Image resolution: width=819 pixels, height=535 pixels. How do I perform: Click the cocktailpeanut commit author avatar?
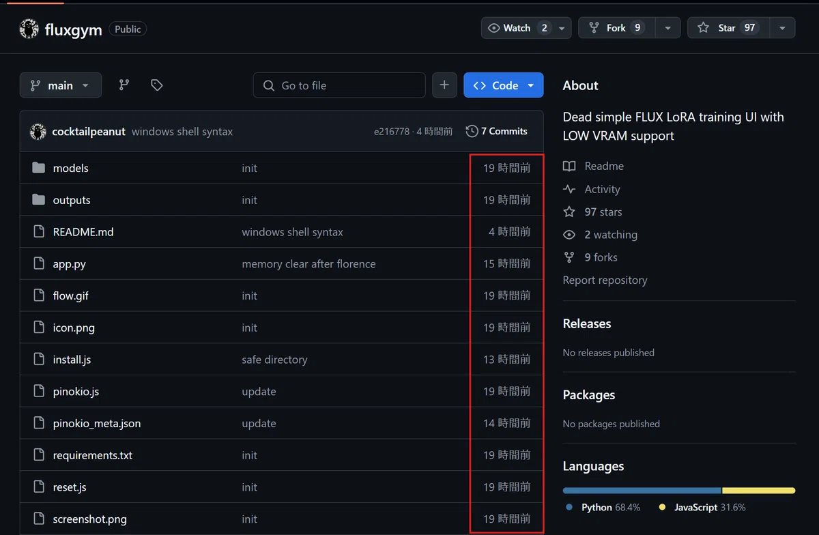(x=38, y=132)
